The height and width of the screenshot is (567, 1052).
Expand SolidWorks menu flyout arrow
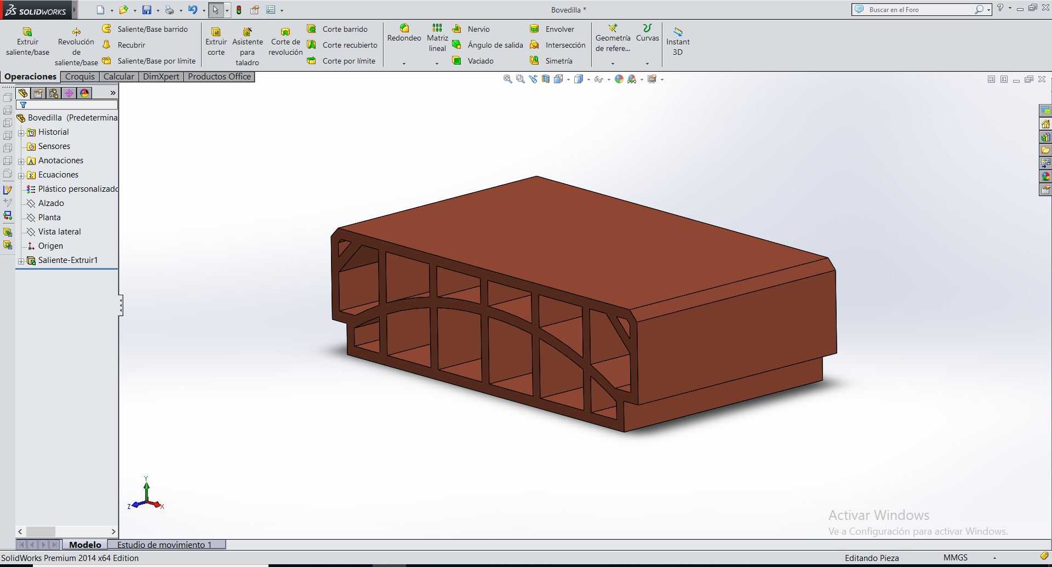pos(75,10)
